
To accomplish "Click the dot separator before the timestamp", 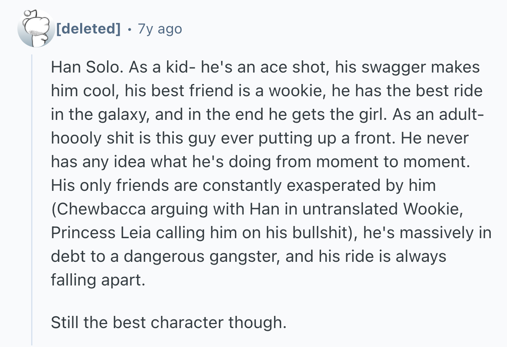I will [x=129, y=29].
